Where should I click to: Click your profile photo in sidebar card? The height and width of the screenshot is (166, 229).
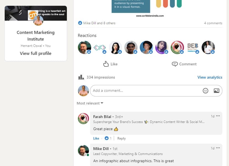pyautogui.click(x=38, y=20)
